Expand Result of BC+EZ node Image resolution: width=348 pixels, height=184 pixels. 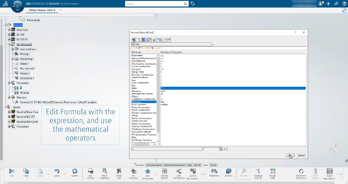[9, 116]
